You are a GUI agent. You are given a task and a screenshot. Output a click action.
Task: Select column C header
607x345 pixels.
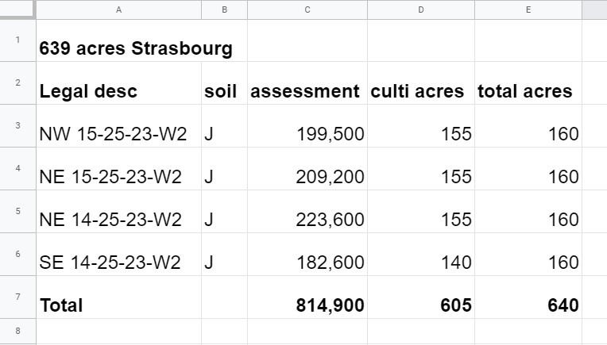307,10
